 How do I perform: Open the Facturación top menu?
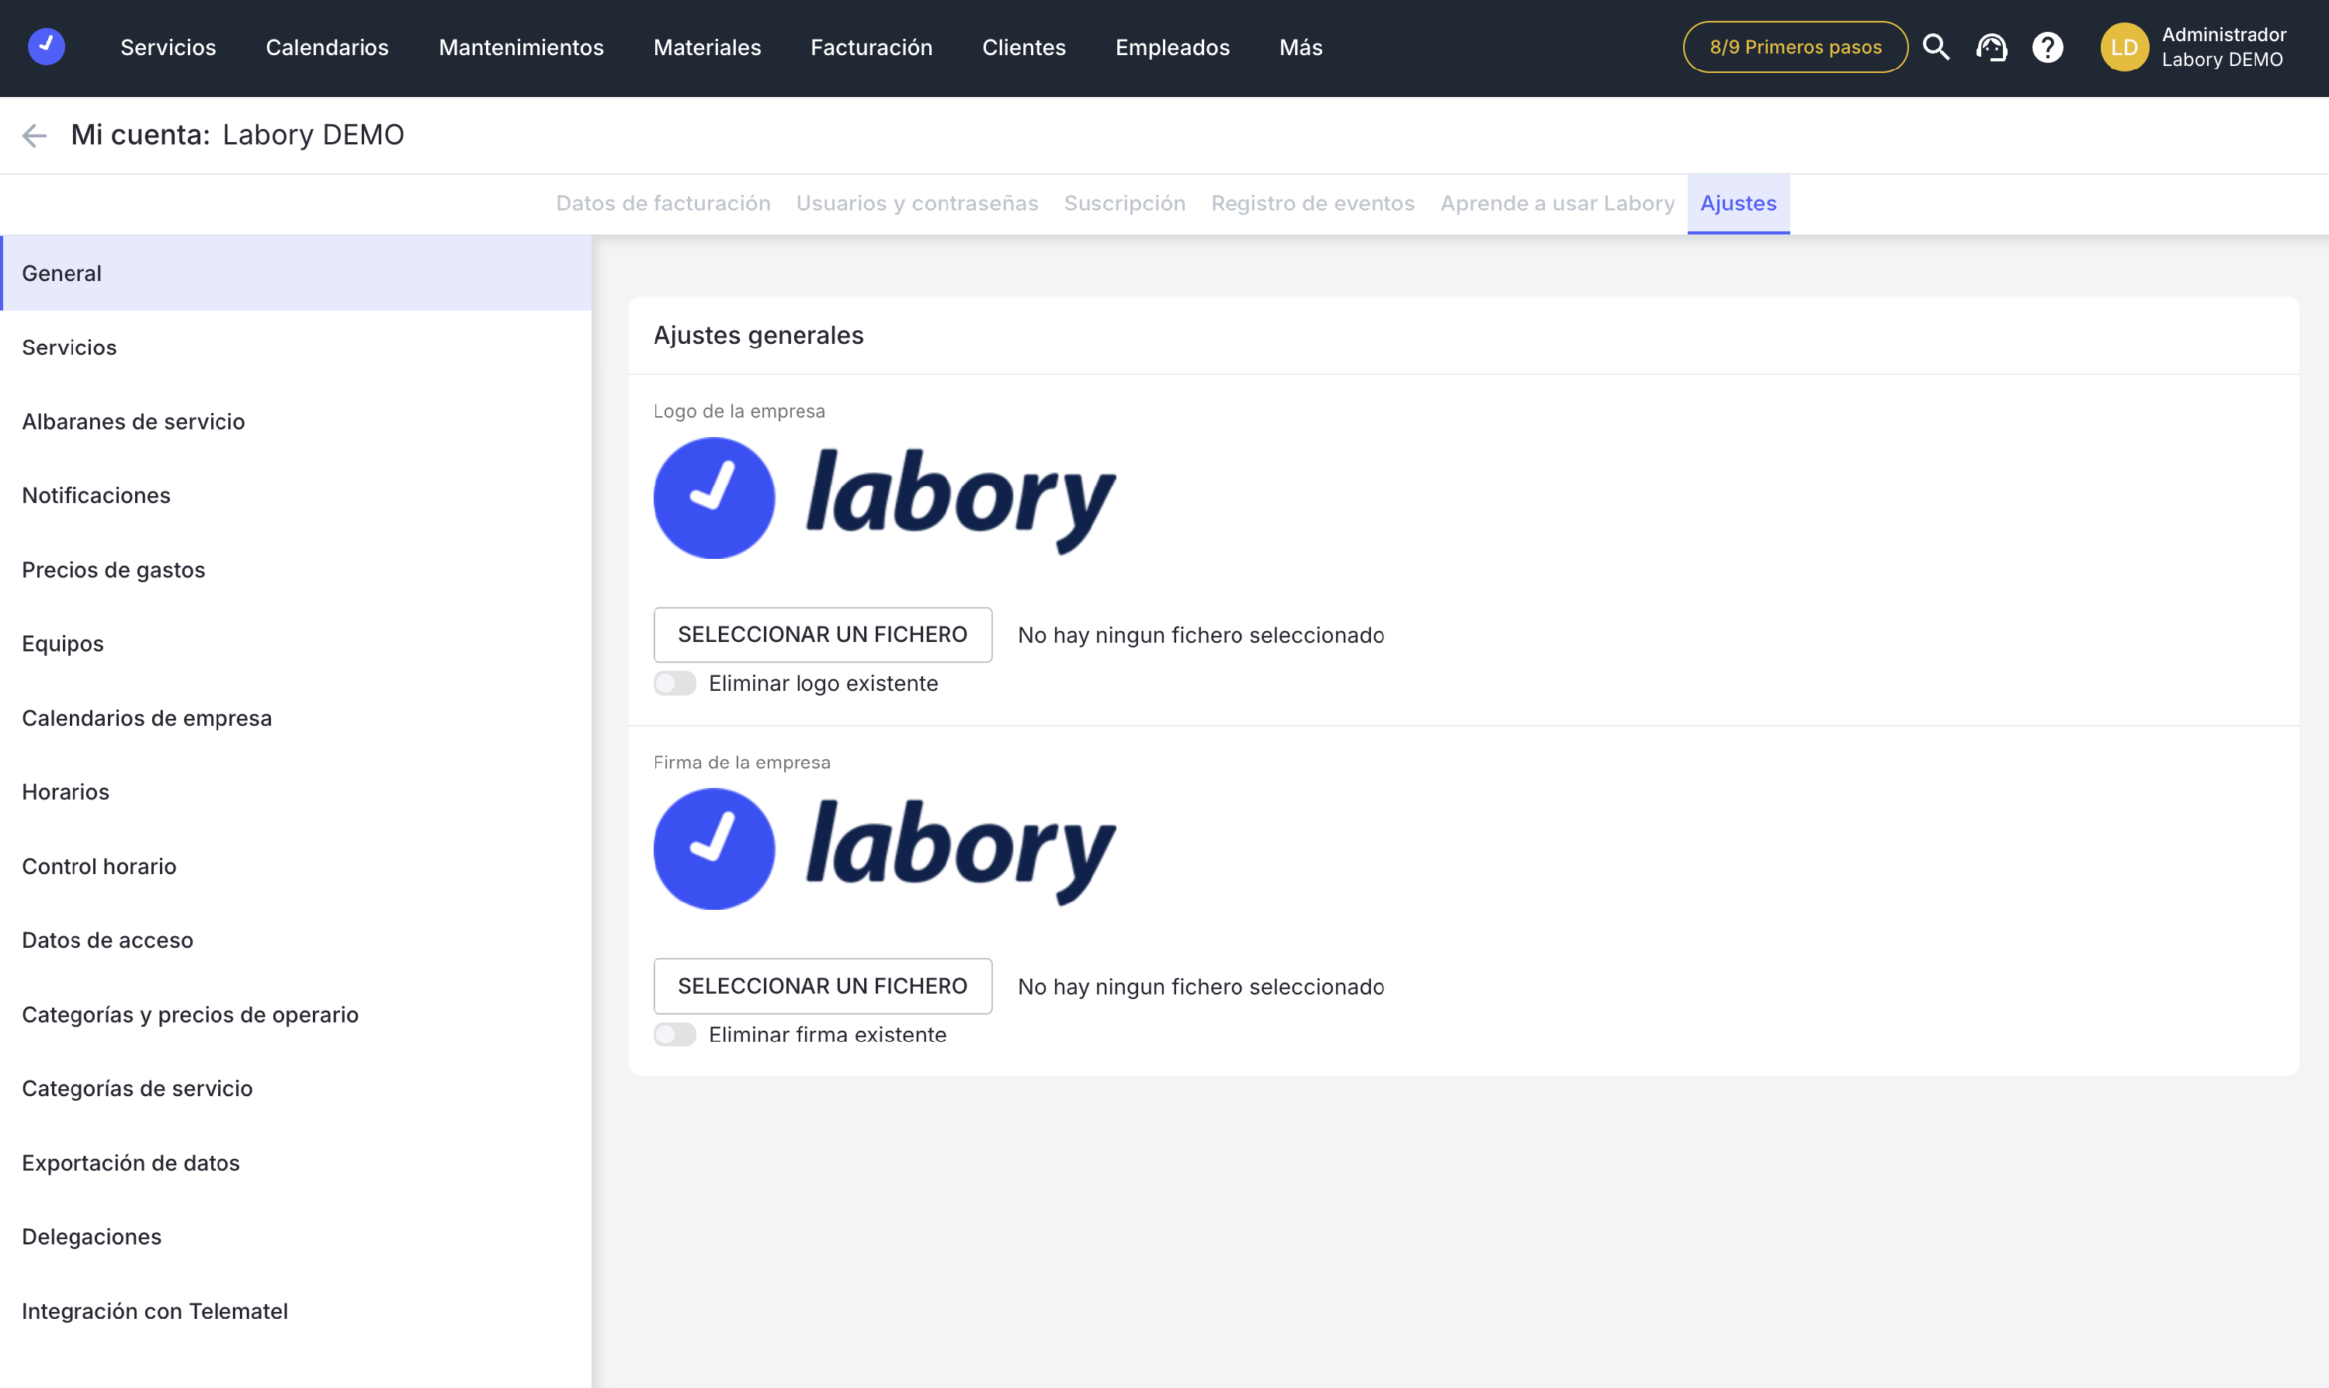click(x=871, y=47)
